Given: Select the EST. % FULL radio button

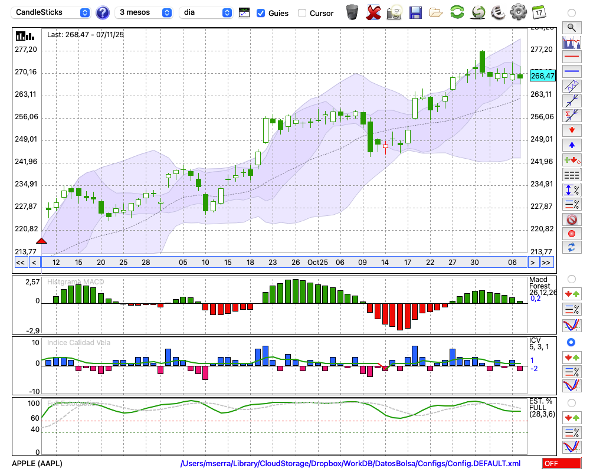Looking at the screenshot, I should pos(571,402).
